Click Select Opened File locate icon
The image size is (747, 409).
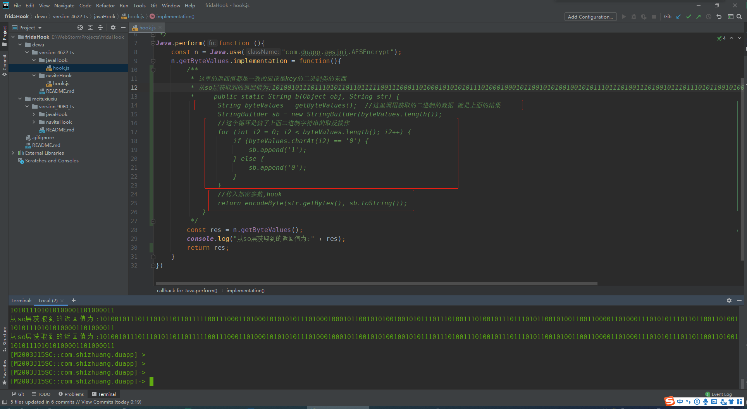click(x=80, y=27)
